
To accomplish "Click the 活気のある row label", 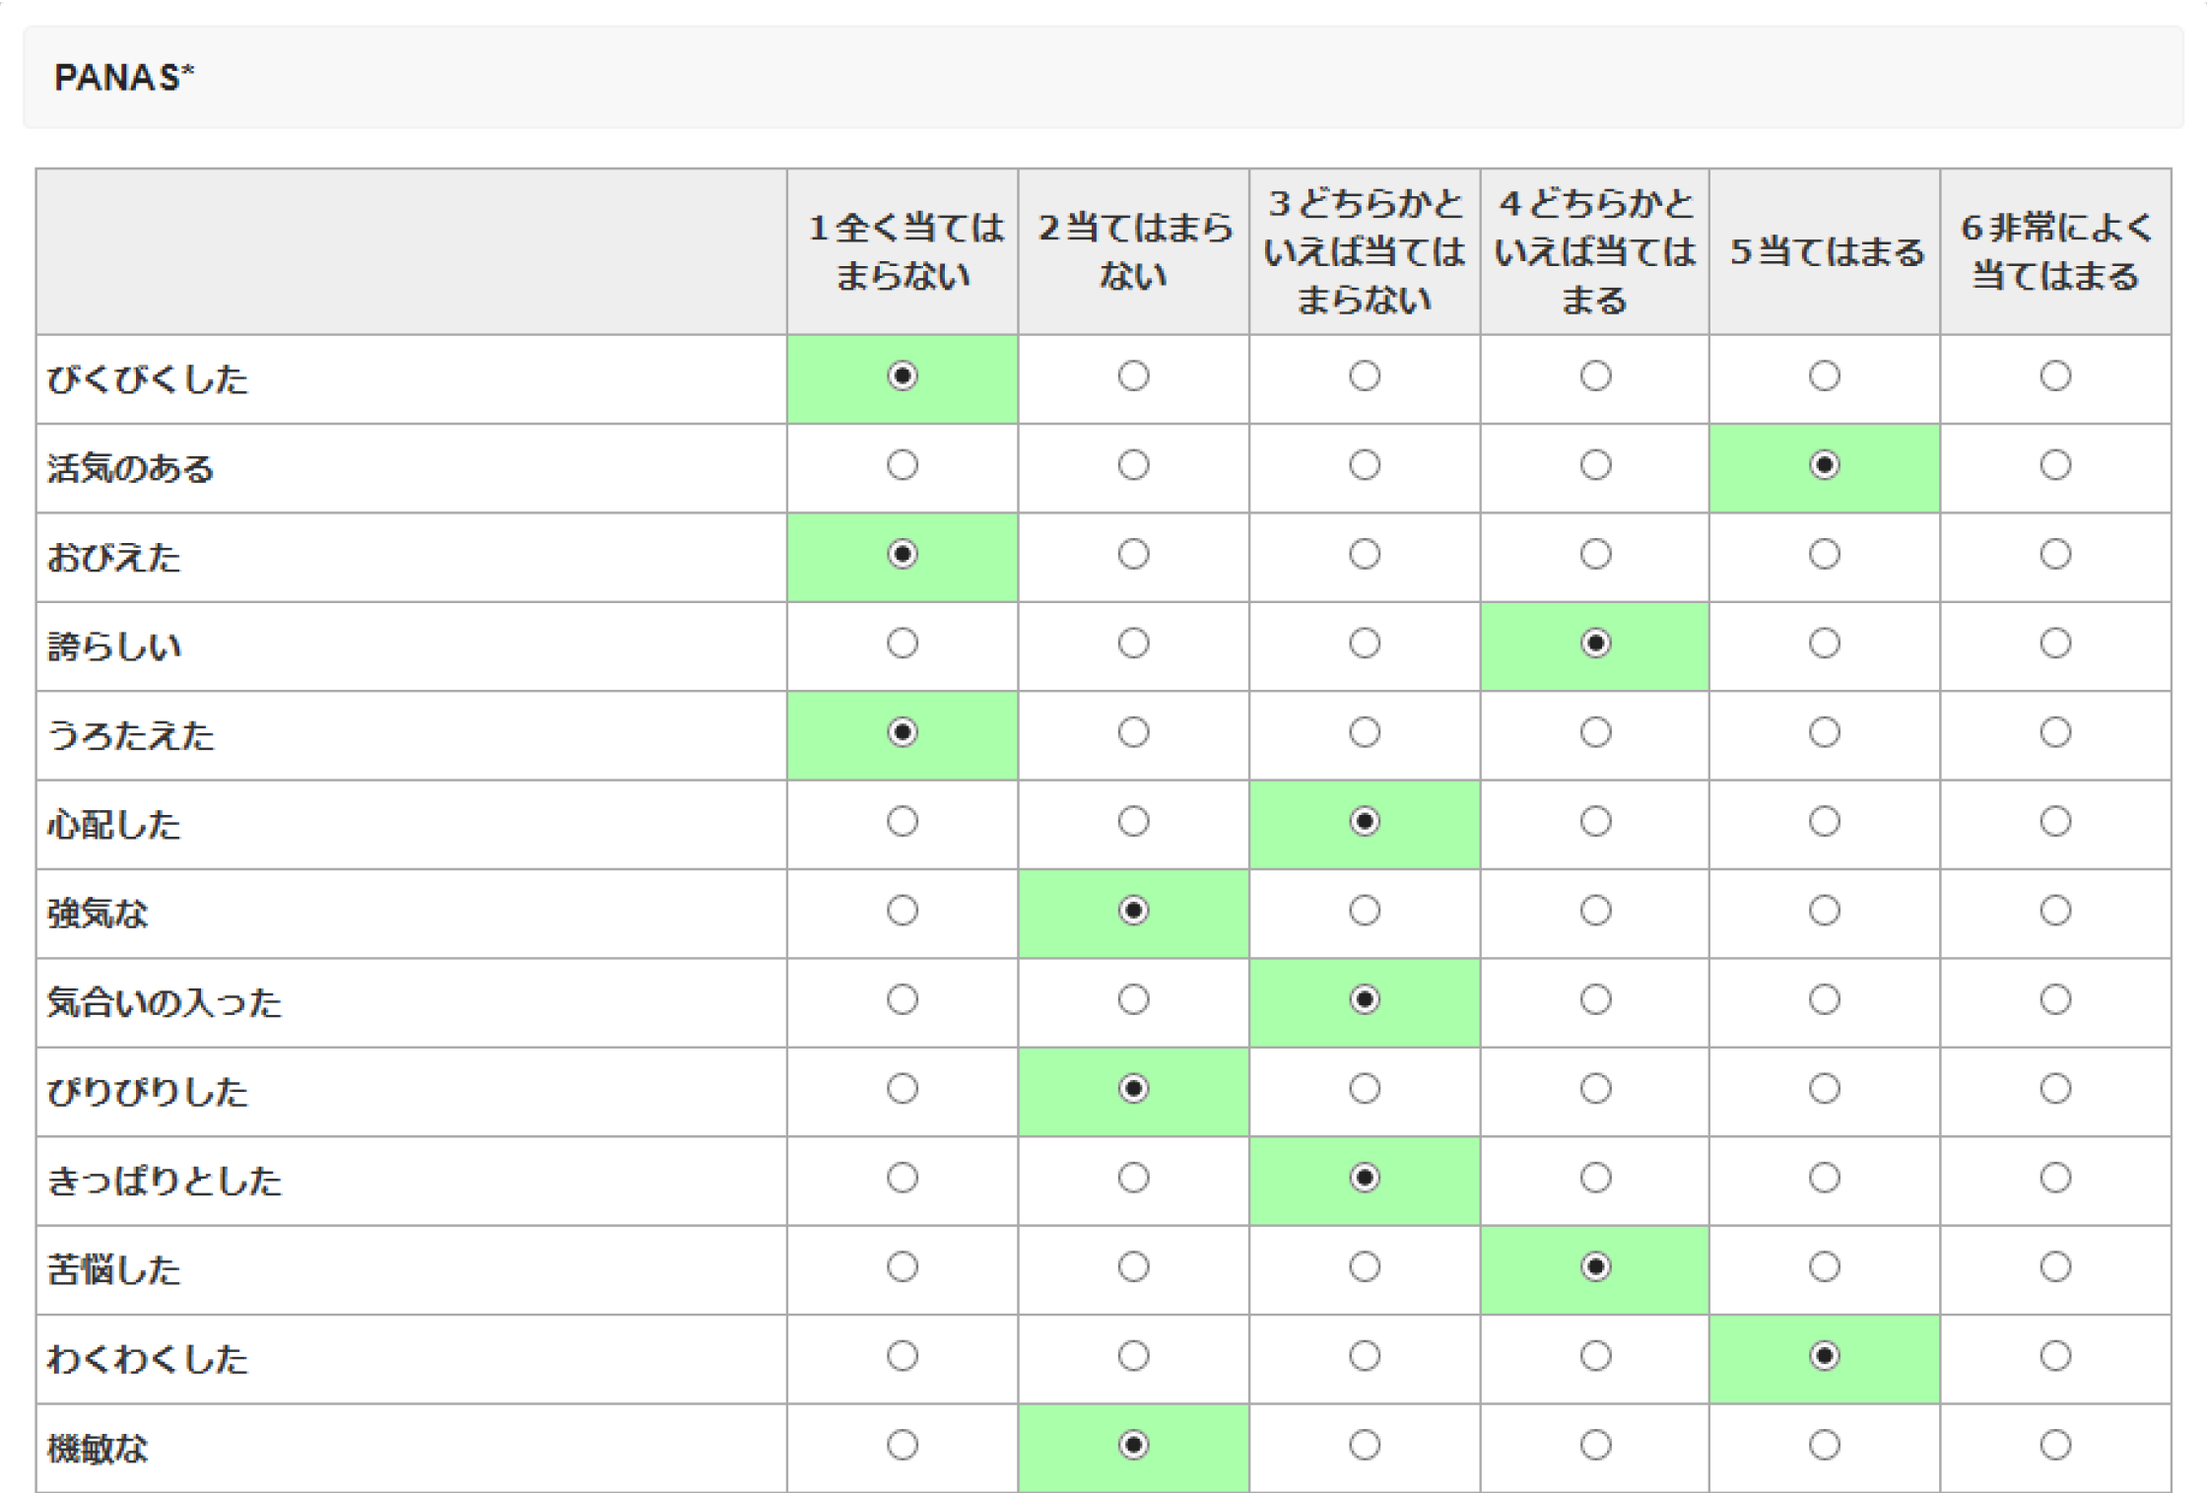I will point(130,468).
